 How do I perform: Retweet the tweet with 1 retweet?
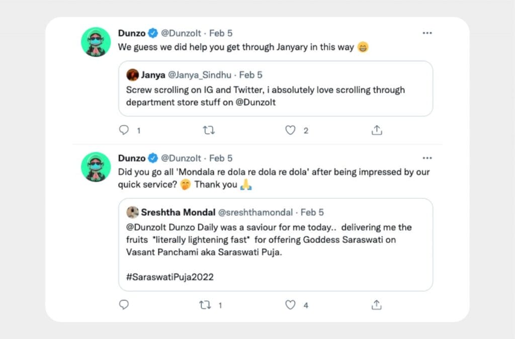coord(205,305)
